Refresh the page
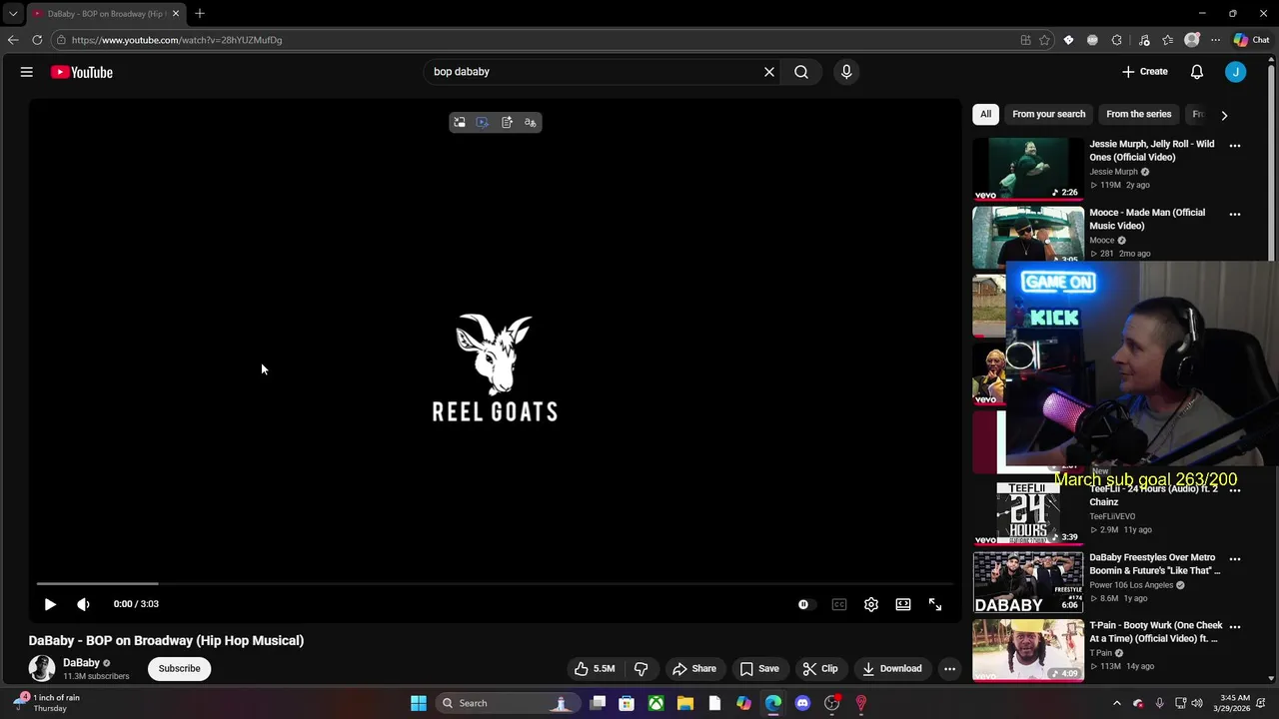Viewport: 1279px width, 719px height. [x=37, y=40]
